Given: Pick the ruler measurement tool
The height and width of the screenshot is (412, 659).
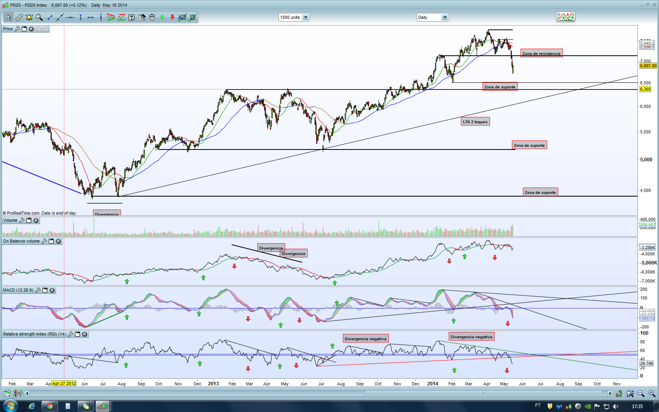Looking at the screenshot, I should point(19,17).
